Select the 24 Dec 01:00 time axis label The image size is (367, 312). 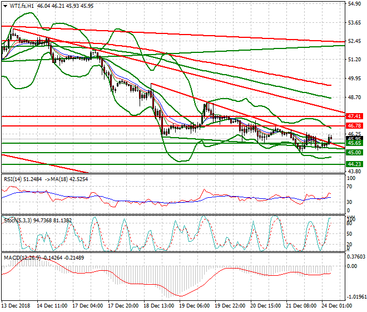[x=336, y=306]
